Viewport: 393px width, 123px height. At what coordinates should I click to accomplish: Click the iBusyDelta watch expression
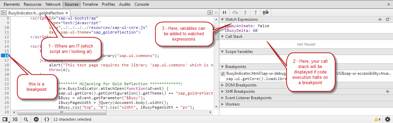click(241, 30)
